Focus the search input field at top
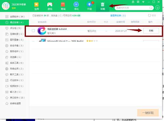The image size is (164, 121). pyautogui.click(x=133, y=8)
